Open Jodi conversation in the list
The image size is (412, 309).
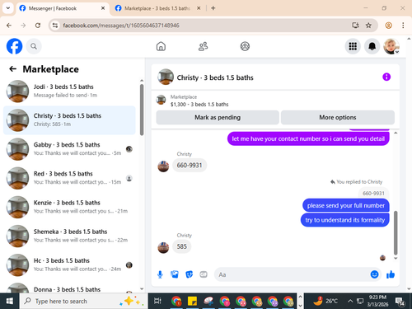tap(69, 91)
